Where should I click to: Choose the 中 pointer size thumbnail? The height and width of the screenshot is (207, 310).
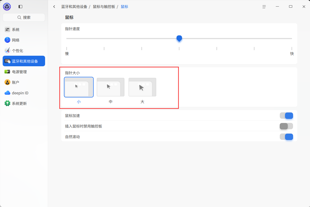coord(111,87)
